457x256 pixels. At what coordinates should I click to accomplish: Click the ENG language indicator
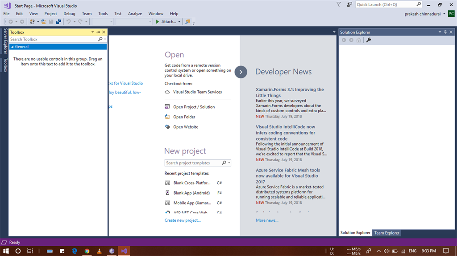pos(412,251)
